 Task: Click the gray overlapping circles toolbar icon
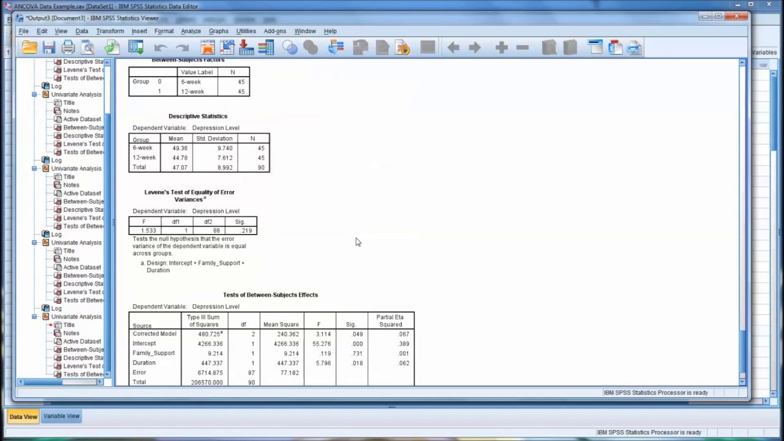pyautogui.click(x=311, y=48)
